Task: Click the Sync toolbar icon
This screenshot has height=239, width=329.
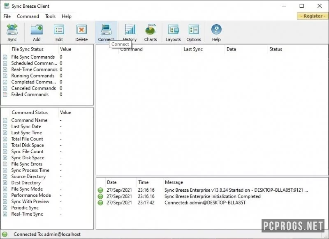Action: click(12, 30)
